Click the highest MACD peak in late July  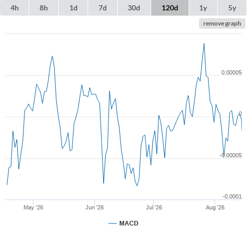[204, 43]
